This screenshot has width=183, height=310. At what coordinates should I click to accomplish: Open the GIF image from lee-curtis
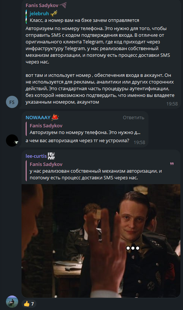tap(101, 241)
